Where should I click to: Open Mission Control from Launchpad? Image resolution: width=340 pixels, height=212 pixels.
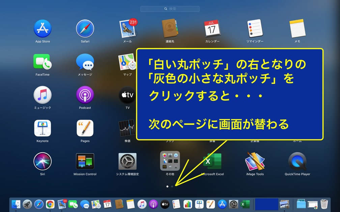(85, 162)
